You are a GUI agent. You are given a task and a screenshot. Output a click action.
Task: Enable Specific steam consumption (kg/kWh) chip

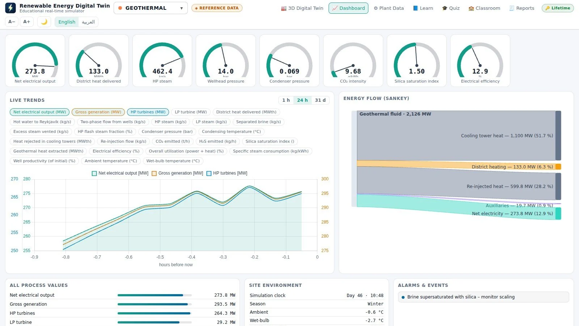(271, 151)
